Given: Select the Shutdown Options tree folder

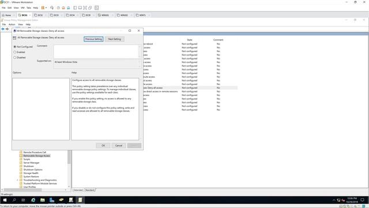Looking at the screenshot, I should [33, 169].
